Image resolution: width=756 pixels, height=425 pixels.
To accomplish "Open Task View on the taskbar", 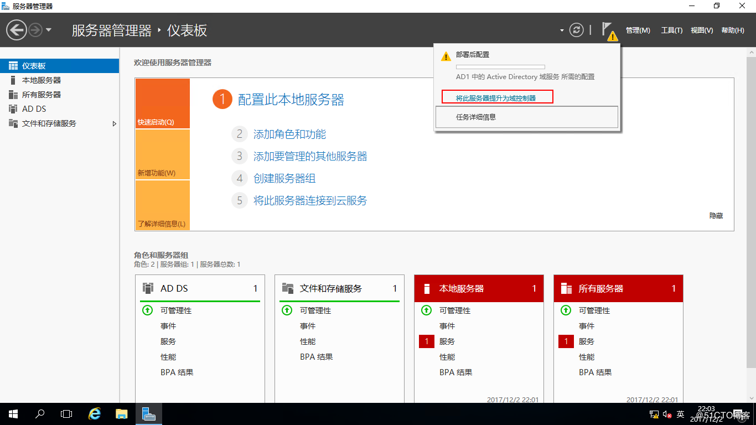I will pos(66,414).
